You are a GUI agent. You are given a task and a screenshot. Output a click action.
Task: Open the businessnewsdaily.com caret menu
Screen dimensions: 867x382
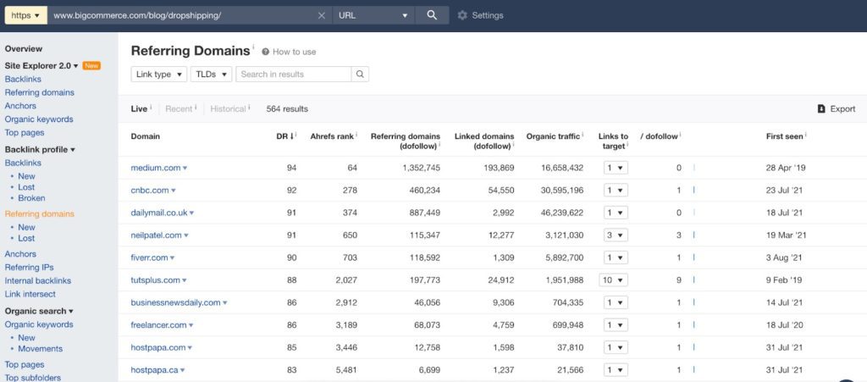(x=225, y=303)
